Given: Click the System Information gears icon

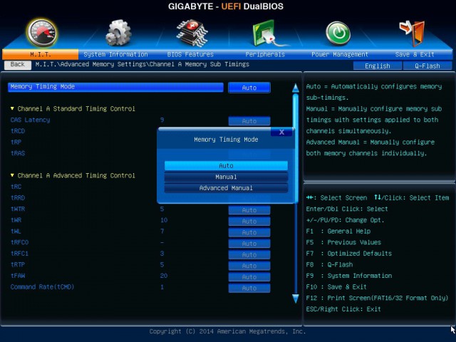Looking at the screenshot, I should [x=118, y=33].
